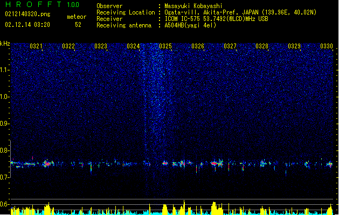Click the Observer label
Screen dimensions: 339x215
tap(109, 6)
